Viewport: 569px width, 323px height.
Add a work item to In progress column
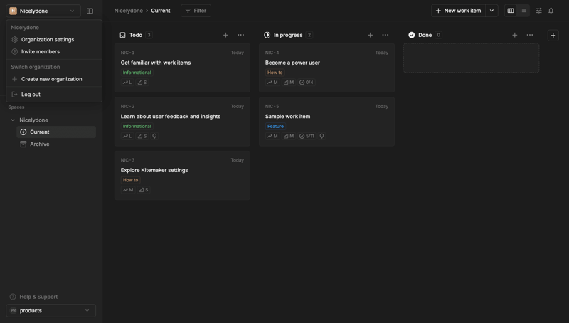coord(370,35)
